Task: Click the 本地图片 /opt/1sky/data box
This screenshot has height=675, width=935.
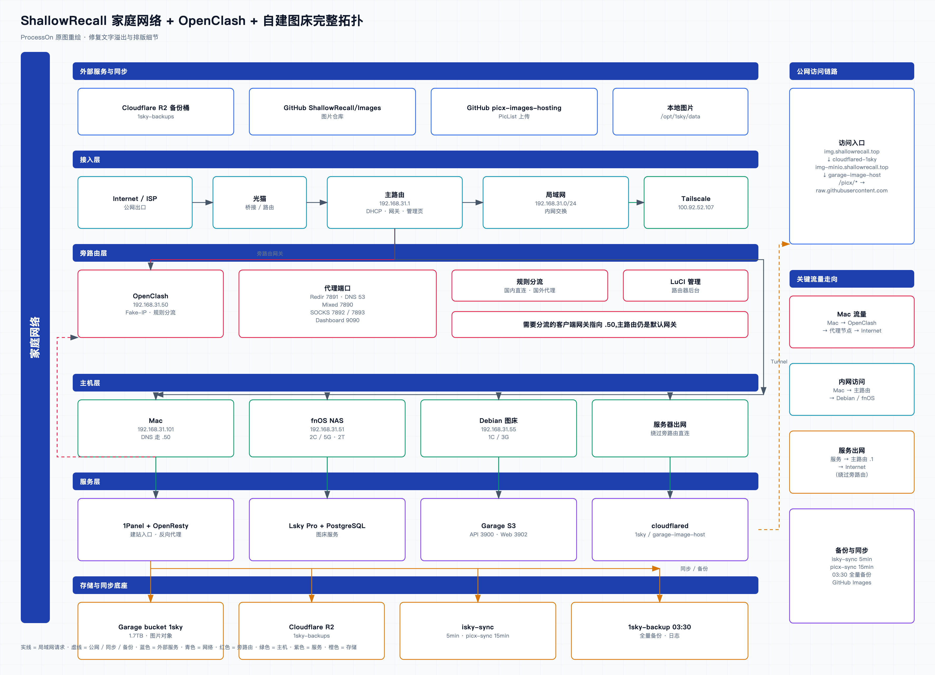Action: pyautogui.click(x=680, y=112)
